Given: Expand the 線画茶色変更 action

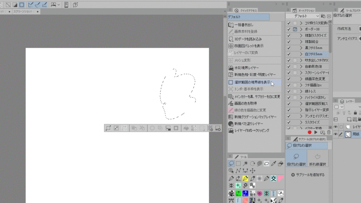Looking at the screenshot, I should pos(301,79).
